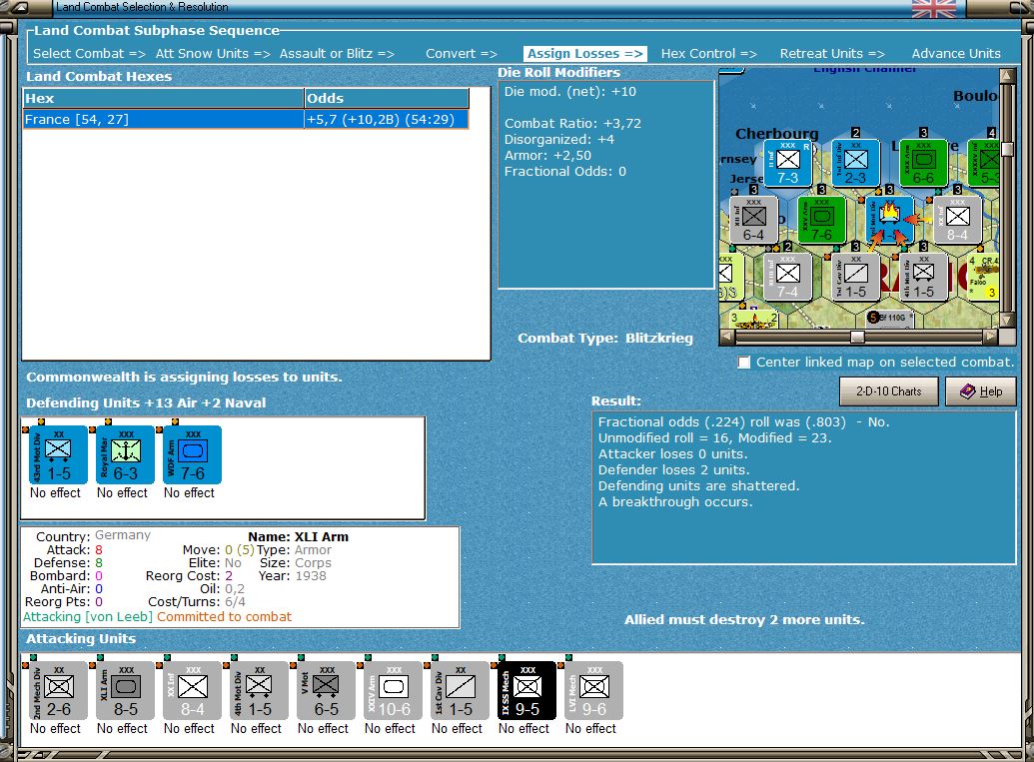The width and height of the screenshot is (1034, 762).
Task: Click the 2nd Mech Div attacking unit
Action: (58, 691)
